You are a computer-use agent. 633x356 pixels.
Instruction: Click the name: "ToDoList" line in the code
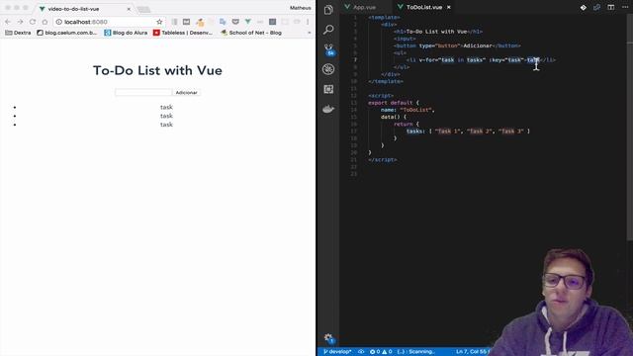[407, 110]
